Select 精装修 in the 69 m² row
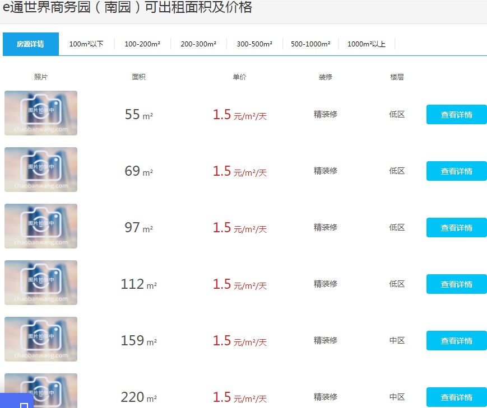Image resolution: width=487 pixels, height=408 pixels. click(x=326, y=171)
